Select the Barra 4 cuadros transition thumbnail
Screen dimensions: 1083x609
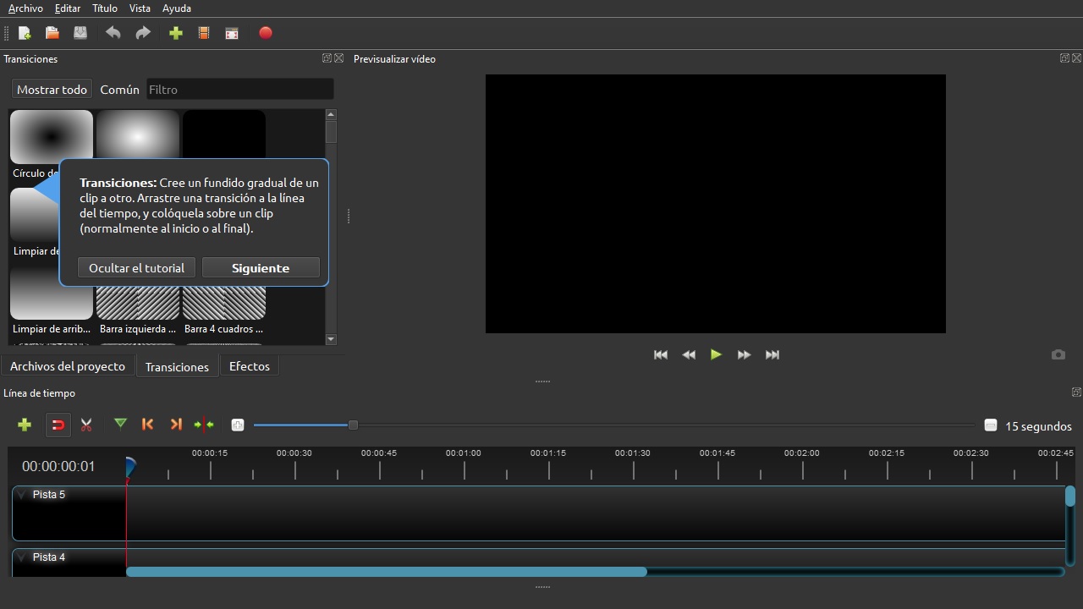pyautogui.click(x=224, y=303)
